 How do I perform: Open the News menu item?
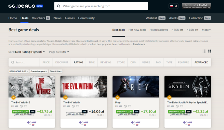click(58, 18)
